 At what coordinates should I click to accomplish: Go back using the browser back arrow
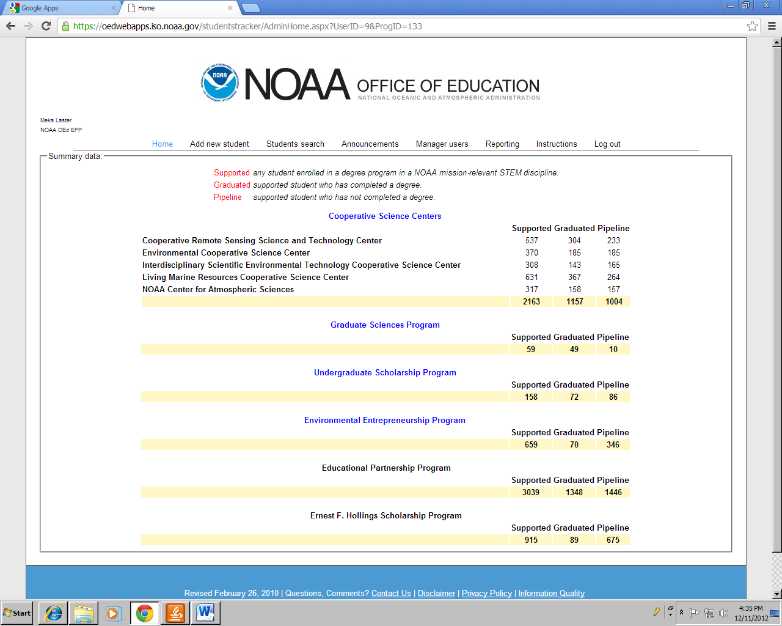(x=10, y=26)
